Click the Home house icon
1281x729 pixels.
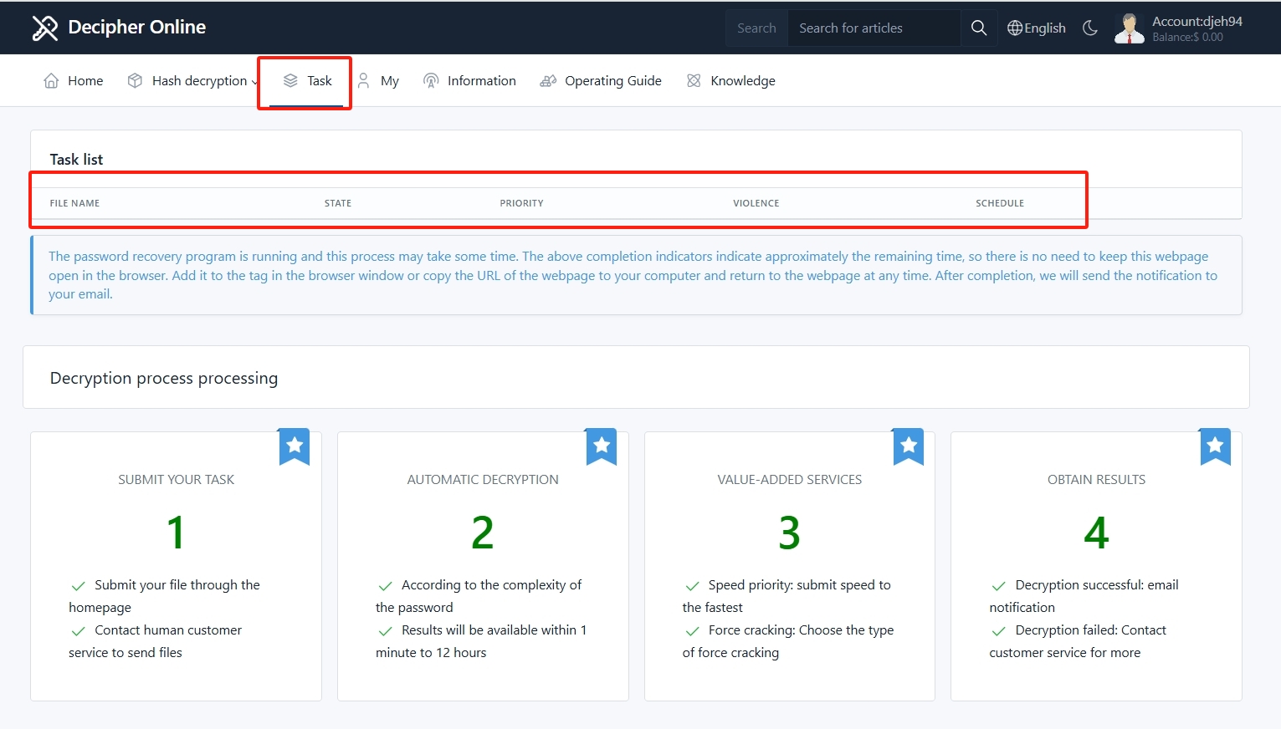click(51, 80)
